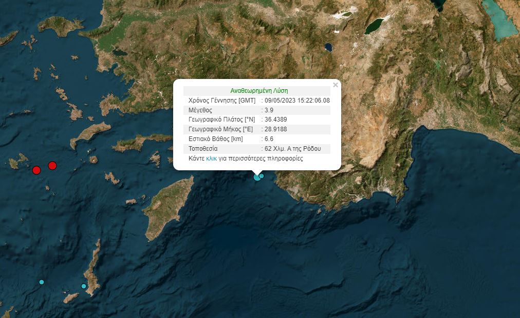Select the smaller teal marker beside popup pointer
This screenshot has width=520, height=318.
click(262, 176)
